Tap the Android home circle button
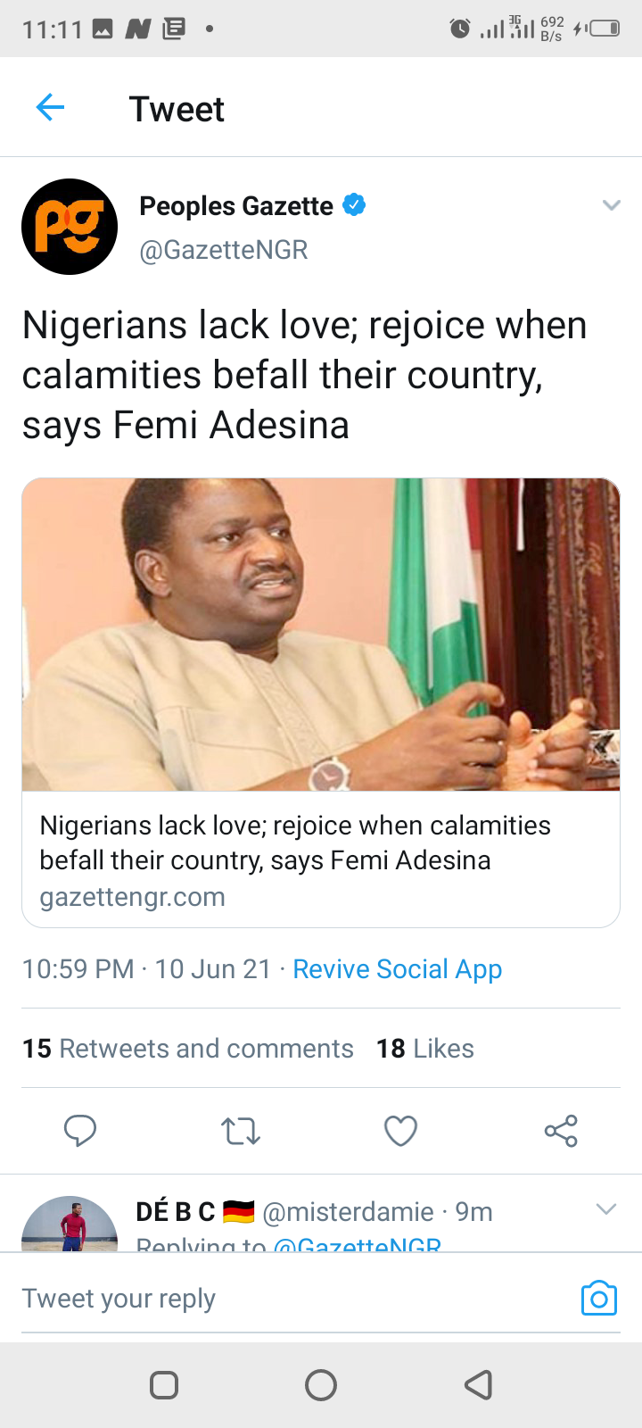The width and height of the screenshot is (642, 1428). click(321, 1385)
